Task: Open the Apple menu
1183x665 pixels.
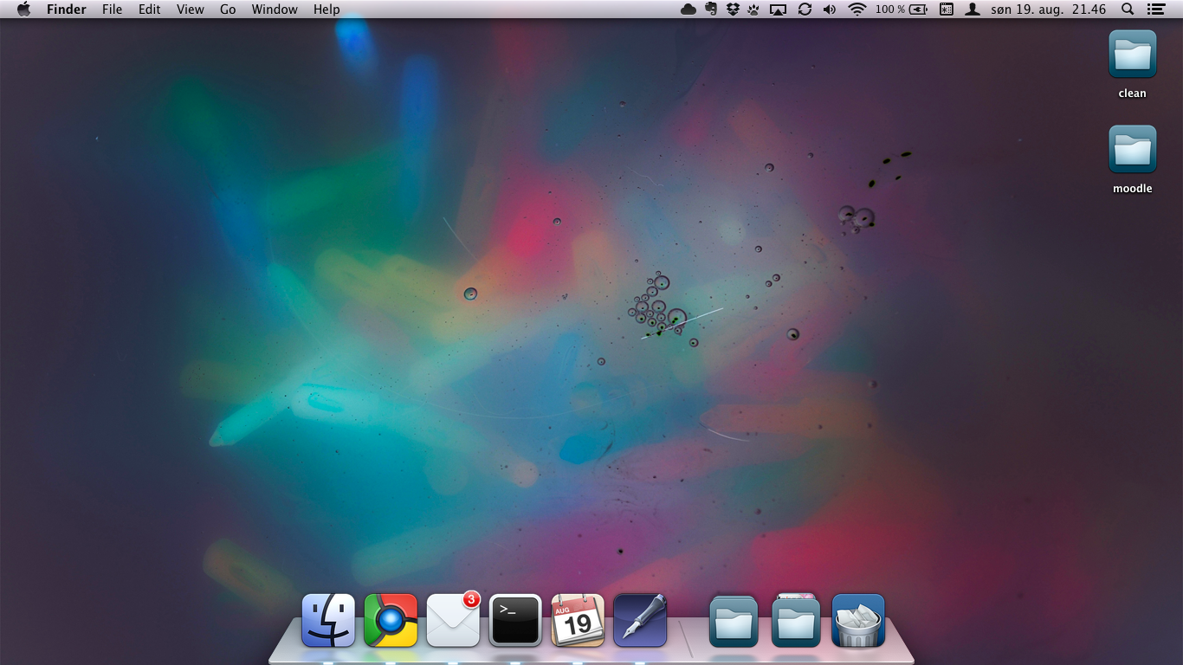Action: [x=23, y=10]
